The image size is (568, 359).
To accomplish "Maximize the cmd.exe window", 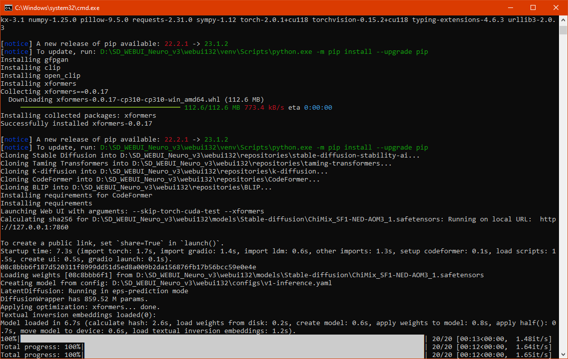I will (x=533, y=7).
